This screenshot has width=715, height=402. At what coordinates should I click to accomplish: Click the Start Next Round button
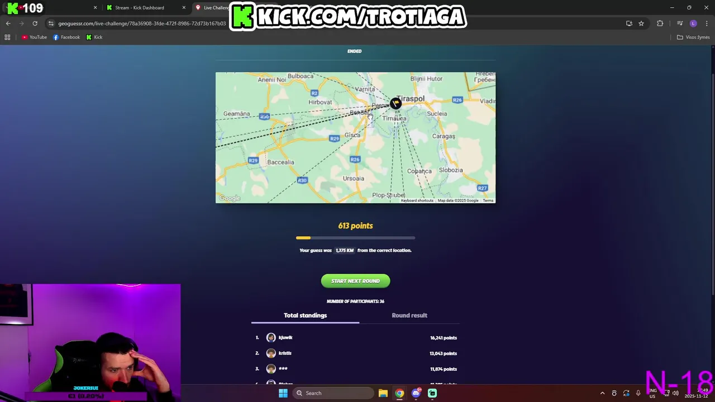pos(355,281)
